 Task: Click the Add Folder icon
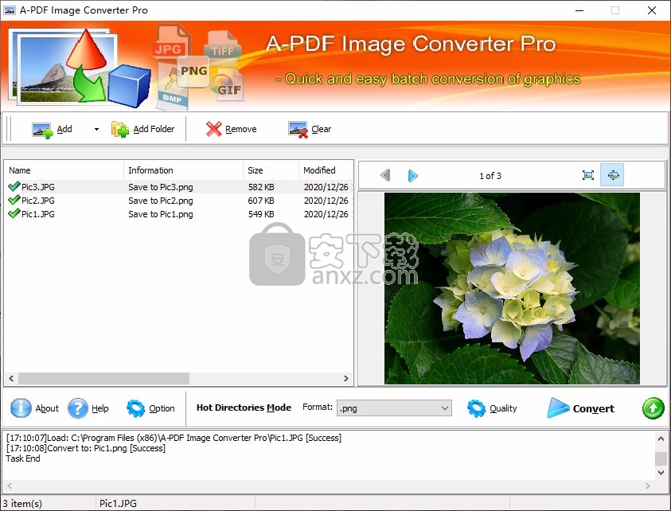120,129
